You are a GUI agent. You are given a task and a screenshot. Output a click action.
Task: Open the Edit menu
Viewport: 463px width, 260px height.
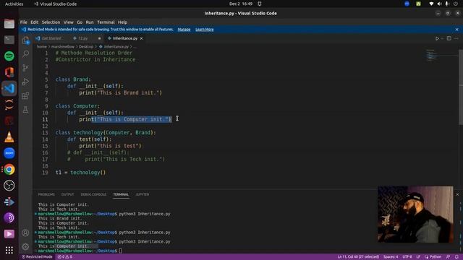[34, 22]
